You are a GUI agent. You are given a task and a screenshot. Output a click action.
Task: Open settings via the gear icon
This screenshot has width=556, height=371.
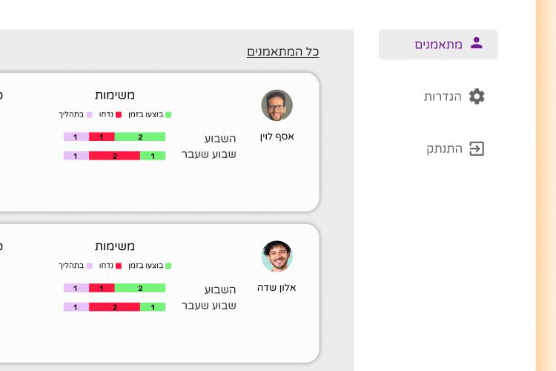tap(477, 96)
